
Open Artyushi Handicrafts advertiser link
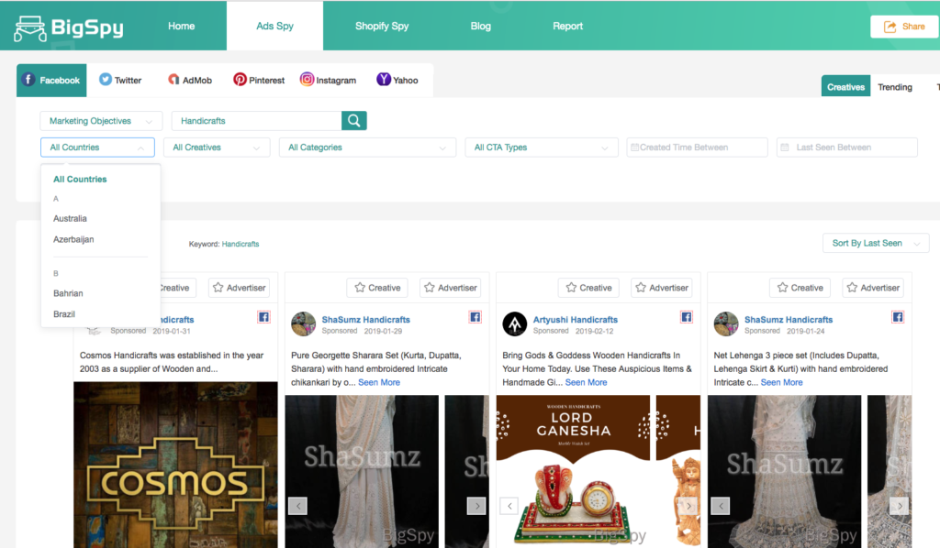coord(575,320)
